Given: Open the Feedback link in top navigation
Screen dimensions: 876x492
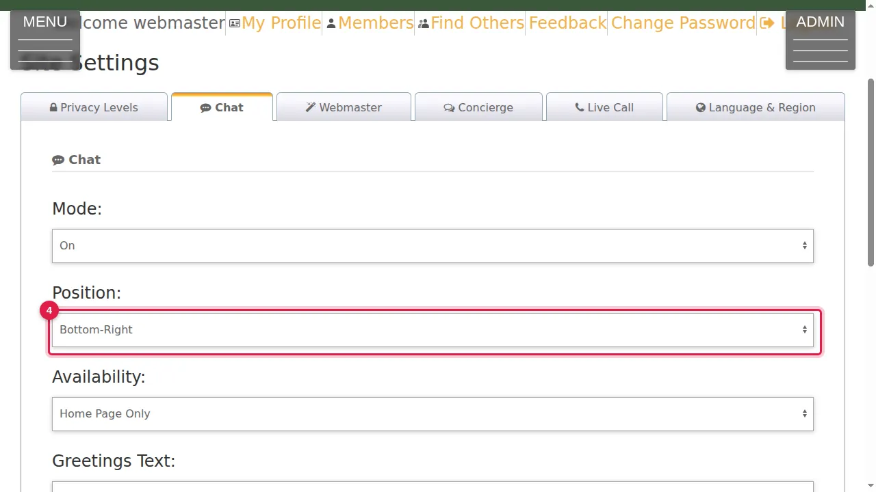Looking at the screenshot, I should click(x=567, y=23).
